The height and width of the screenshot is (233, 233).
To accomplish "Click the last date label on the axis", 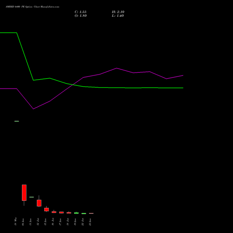I will (90, 222).
